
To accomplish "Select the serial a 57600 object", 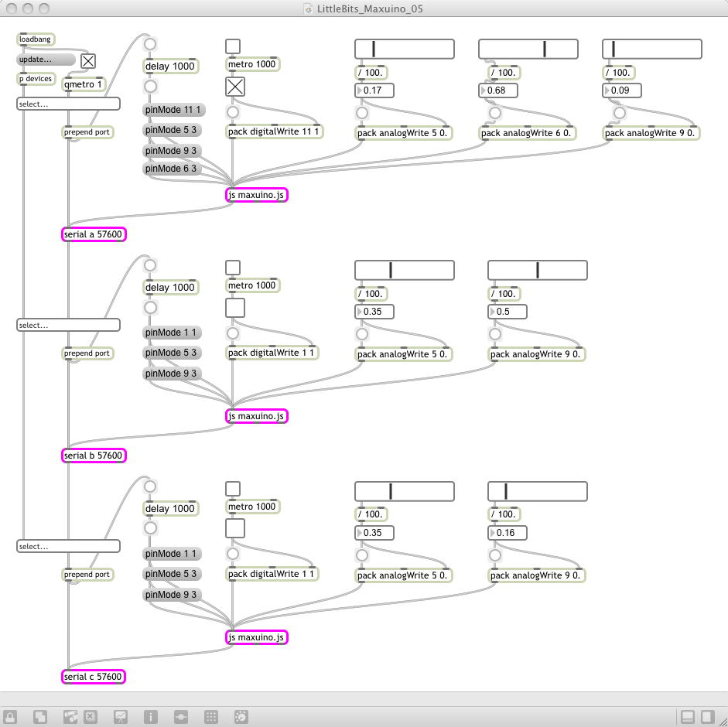I will pos(94,234).
